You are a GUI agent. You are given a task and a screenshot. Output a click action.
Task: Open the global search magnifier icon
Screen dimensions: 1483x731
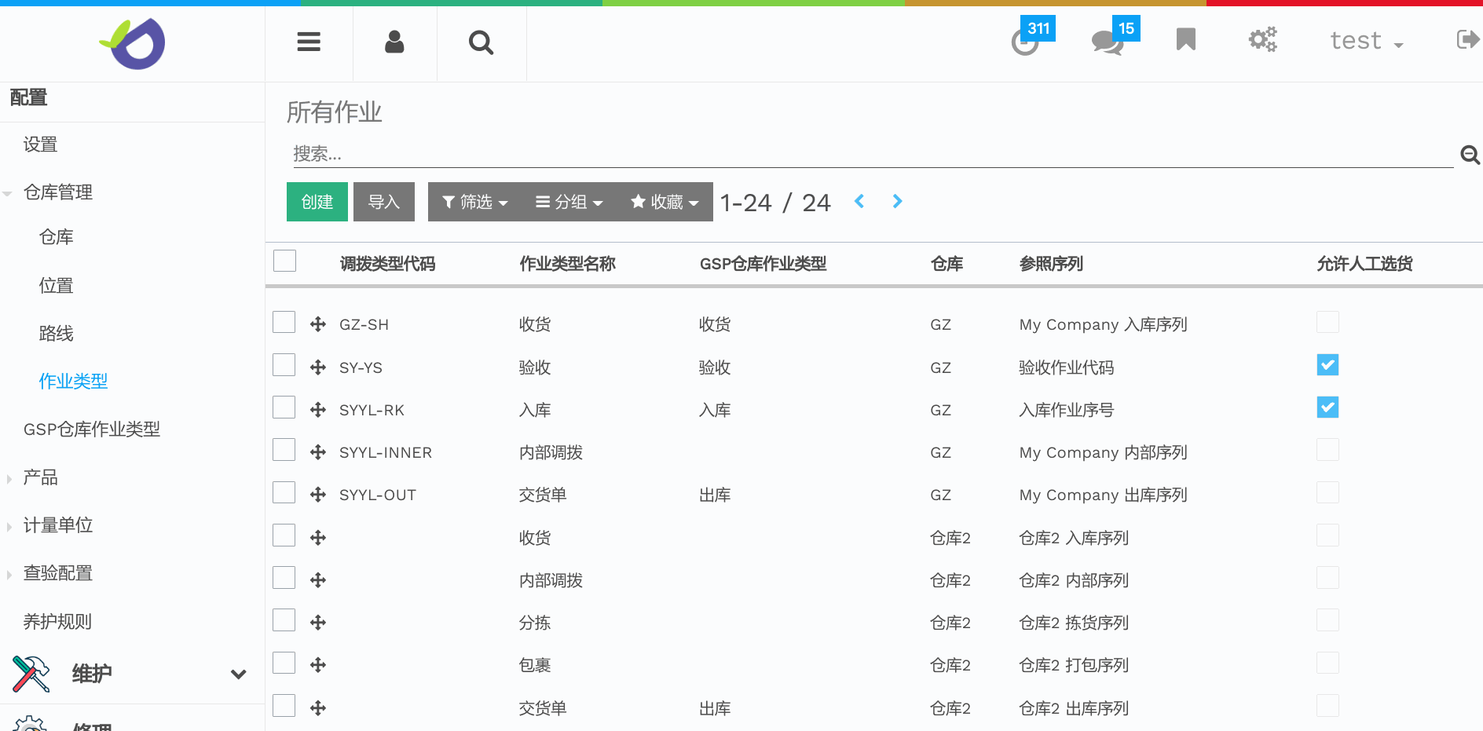click(x=481, y=42)
